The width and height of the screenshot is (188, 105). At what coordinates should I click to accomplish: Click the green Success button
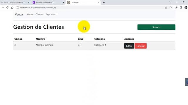click(x=156, y=27)
